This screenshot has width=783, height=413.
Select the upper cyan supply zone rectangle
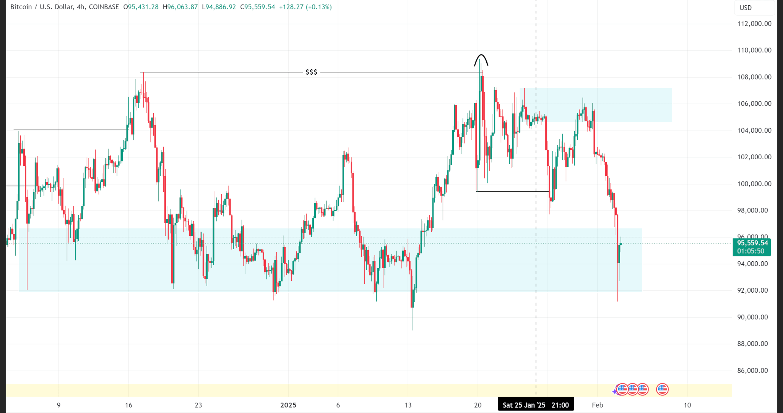coord(596,105)
